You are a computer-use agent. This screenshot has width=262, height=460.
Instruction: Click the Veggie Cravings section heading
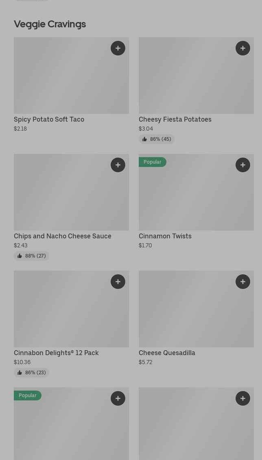click(50, 24)
